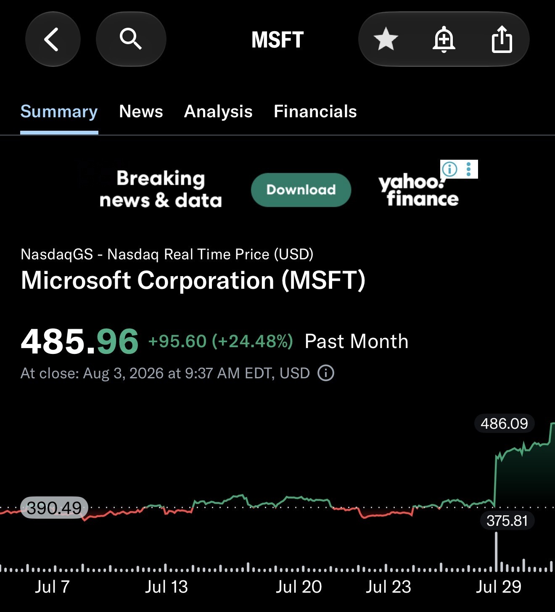Screen dimensions: 555x612
Task: Add a price alert via bell icon
Action: tap(444, 39)
